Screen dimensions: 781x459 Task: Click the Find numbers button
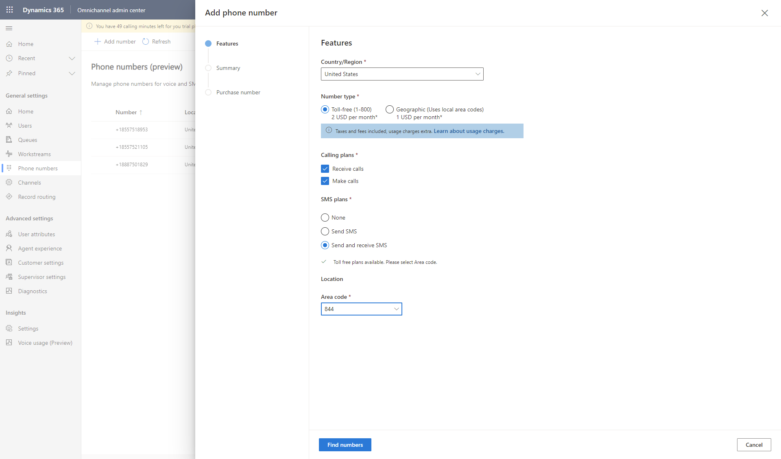coord(345,445)
